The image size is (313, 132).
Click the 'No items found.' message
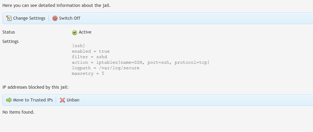18,112
